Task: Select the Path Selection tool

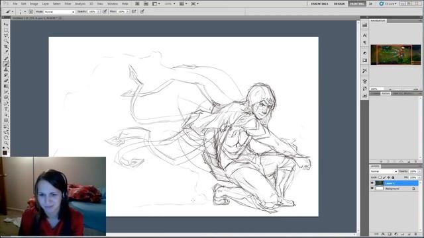Action: (x=6, y=114)
